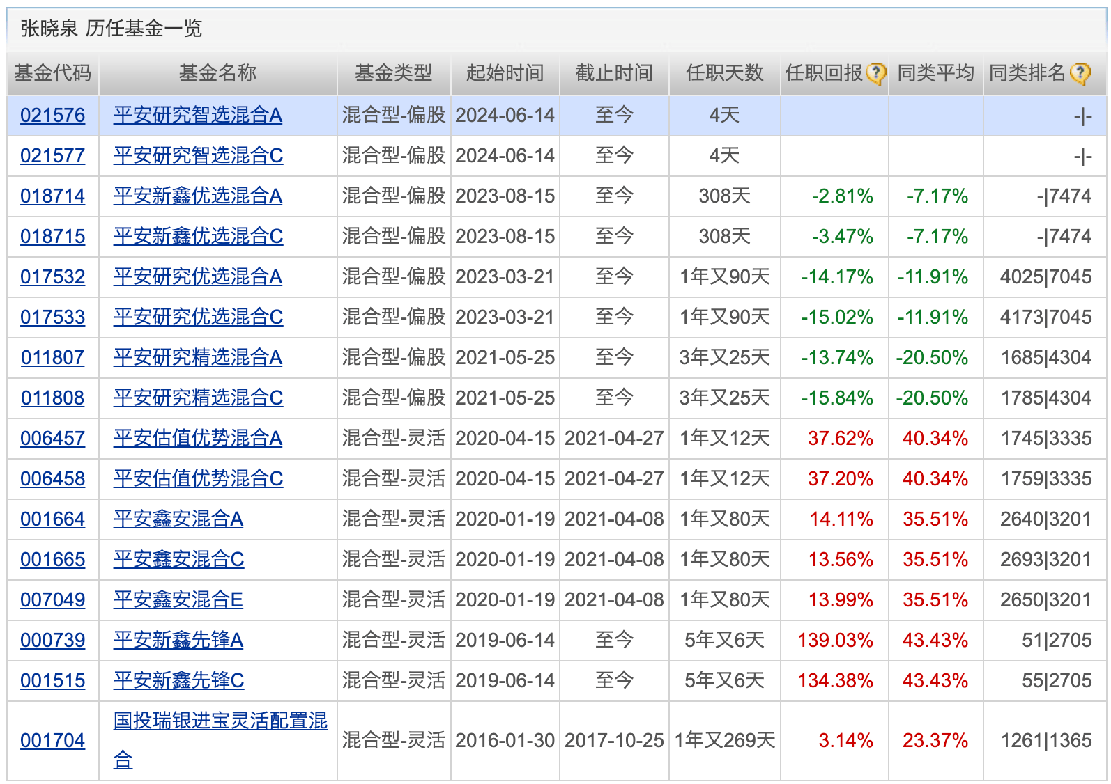Screen dimensions: 1111x784
Task: Open 平安研究精选混合C fund page
Action: [199, 398]
